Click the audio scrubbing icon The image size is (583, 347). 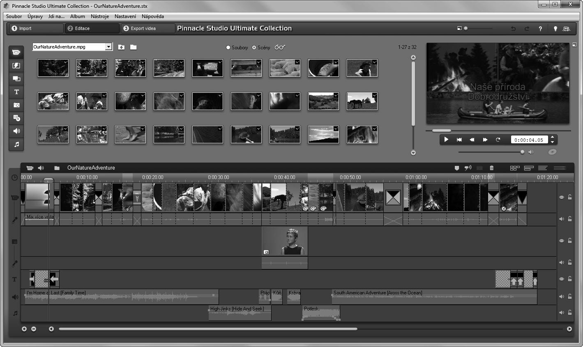coord(468,168)
